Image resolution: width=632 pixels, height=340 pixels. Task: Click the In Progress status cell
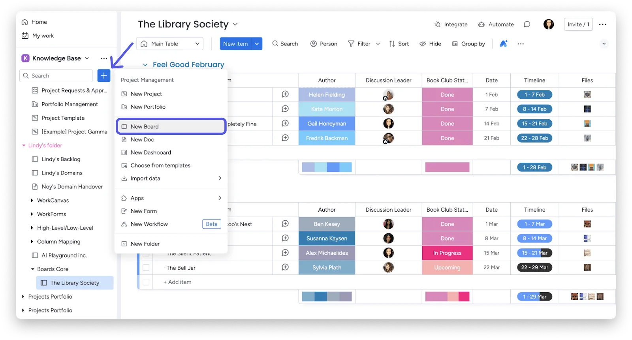click(448, 253)
